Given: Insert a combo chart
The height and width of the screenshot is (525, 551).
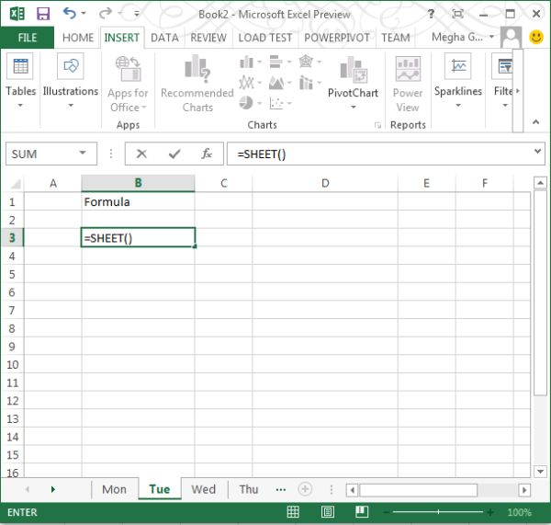Looking at the screenshot, I should point(306,83).
